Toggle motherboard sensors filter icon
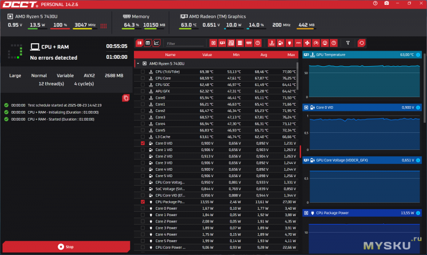This screenshot has width=427, height=255. (231, 43)
